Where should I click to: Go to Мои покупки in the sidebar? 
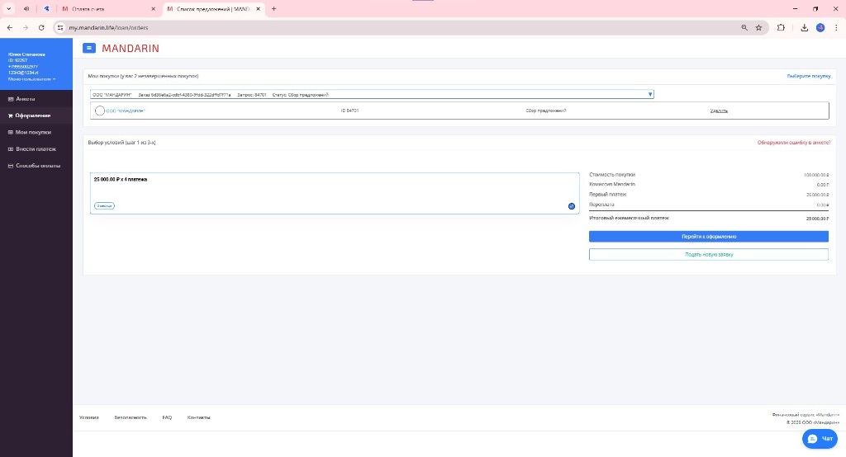(x=33, y=132)
